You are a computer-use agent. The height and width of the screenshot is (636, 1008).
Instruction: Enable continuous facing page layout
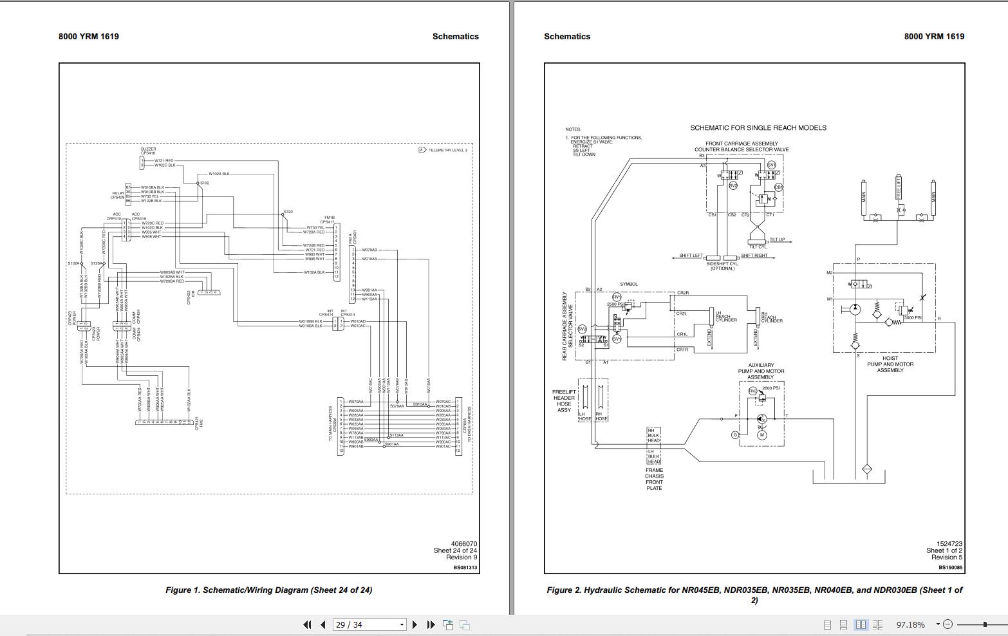pyautogui.click(x=877, y=624)
